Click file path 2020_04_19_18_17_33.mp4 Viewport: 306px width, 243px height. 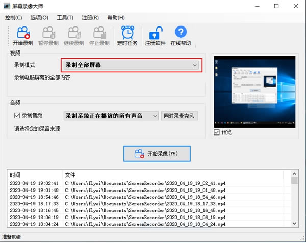click(x=145, y=204)
